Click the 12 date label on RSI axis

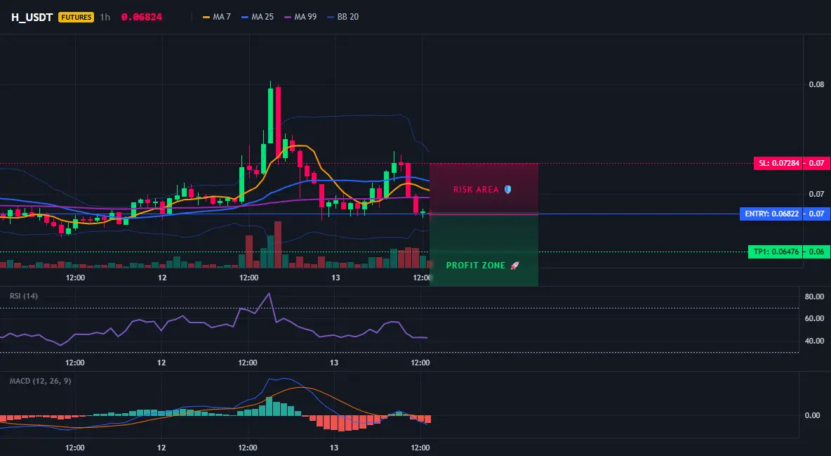point(161,363)
